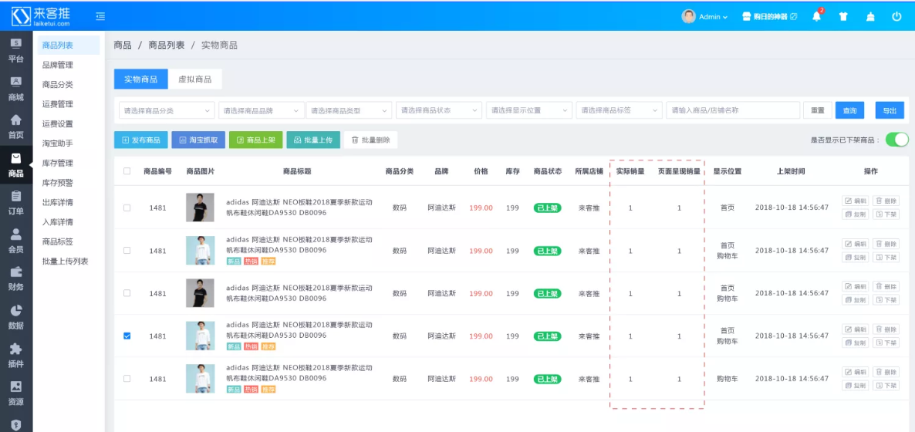This screenshot has width=915, height=432.
Task: Click product image in row showing only 首页
Action: 200,208
